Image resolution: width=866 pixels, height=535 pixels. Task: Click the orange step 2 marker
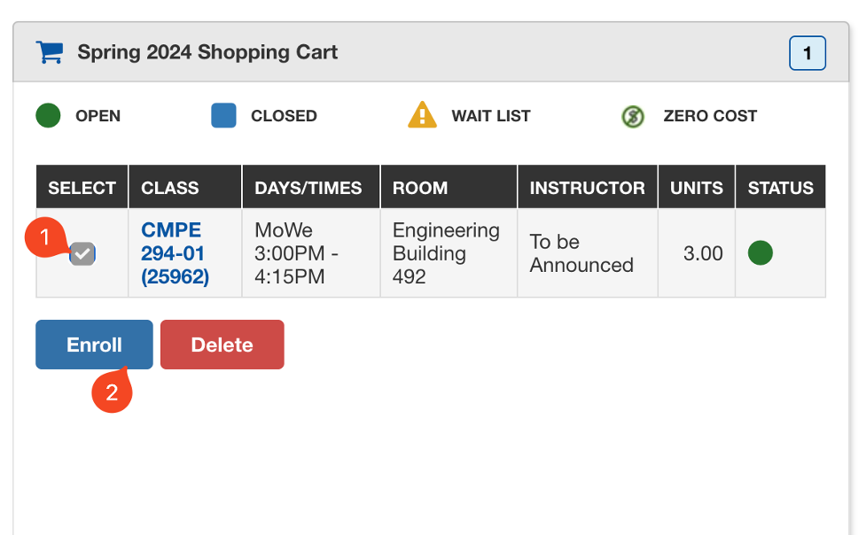pyautogui.click(x=112, y=392)
